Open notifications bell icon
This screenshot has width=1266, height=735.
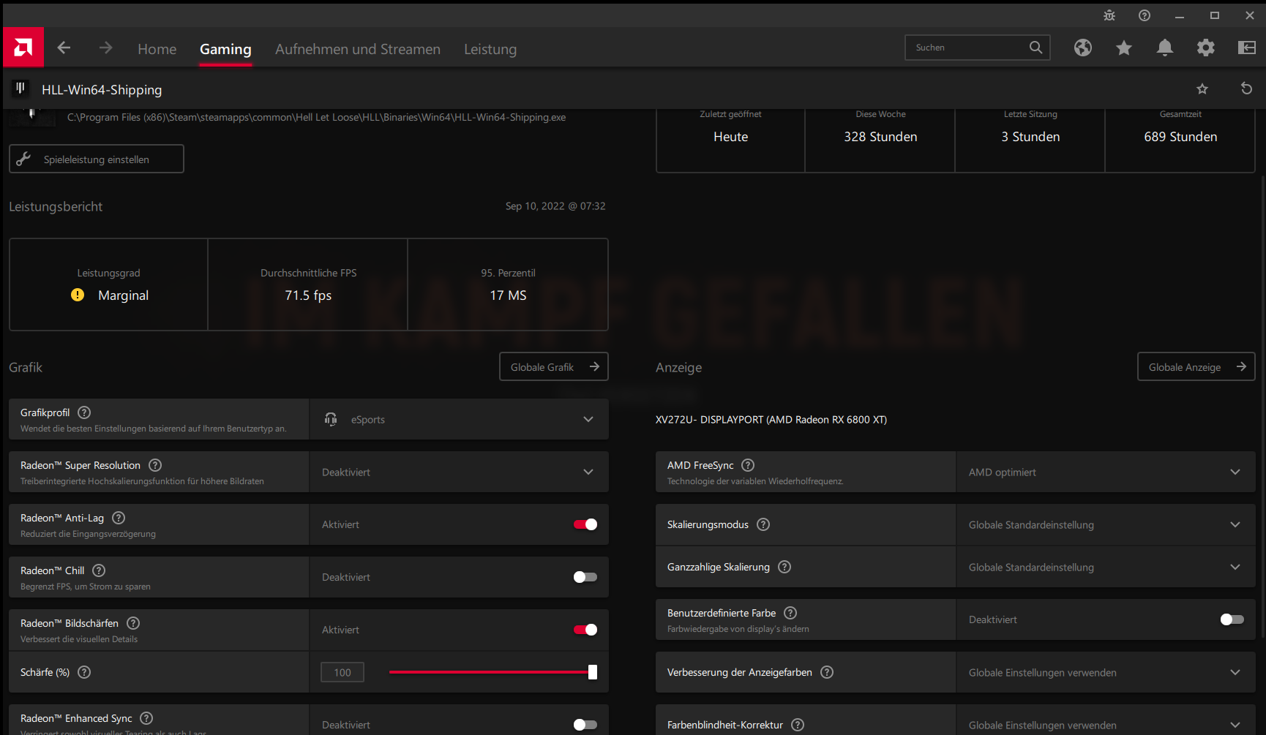coord(1165,48)
